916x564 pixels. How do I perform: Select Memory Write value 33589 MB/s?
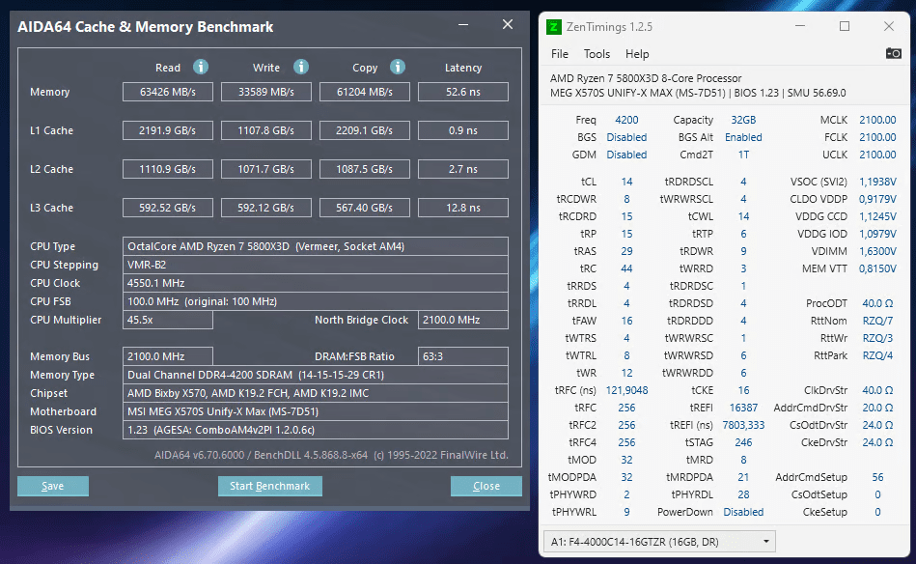(x=265, y=92)
